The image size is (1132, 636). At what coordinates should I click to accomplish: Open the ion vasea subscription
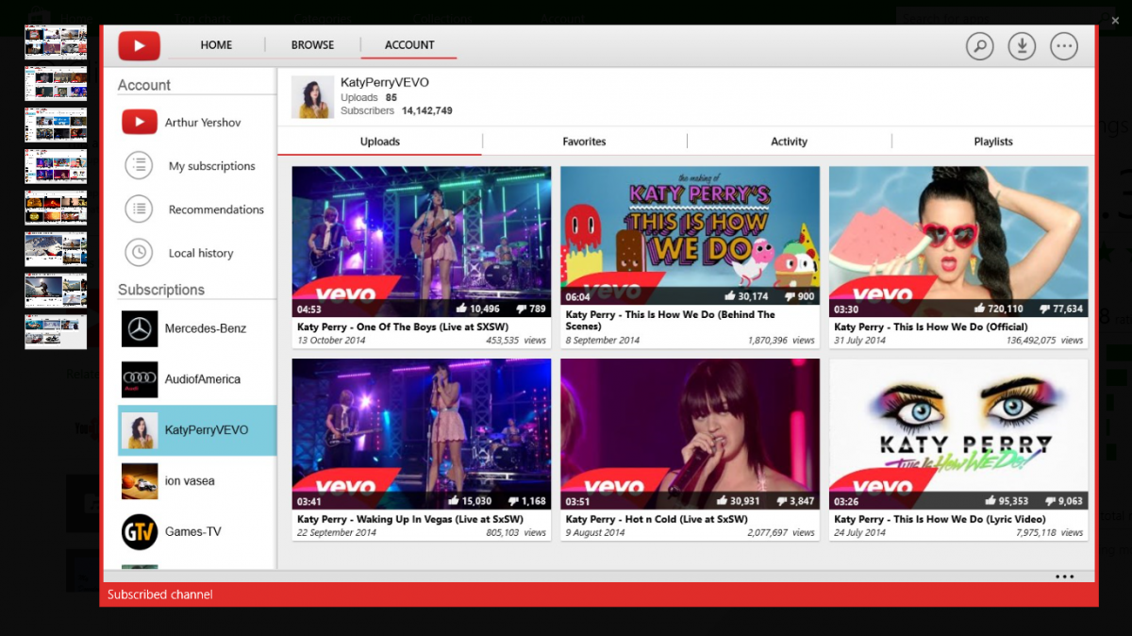click(197, 481)
